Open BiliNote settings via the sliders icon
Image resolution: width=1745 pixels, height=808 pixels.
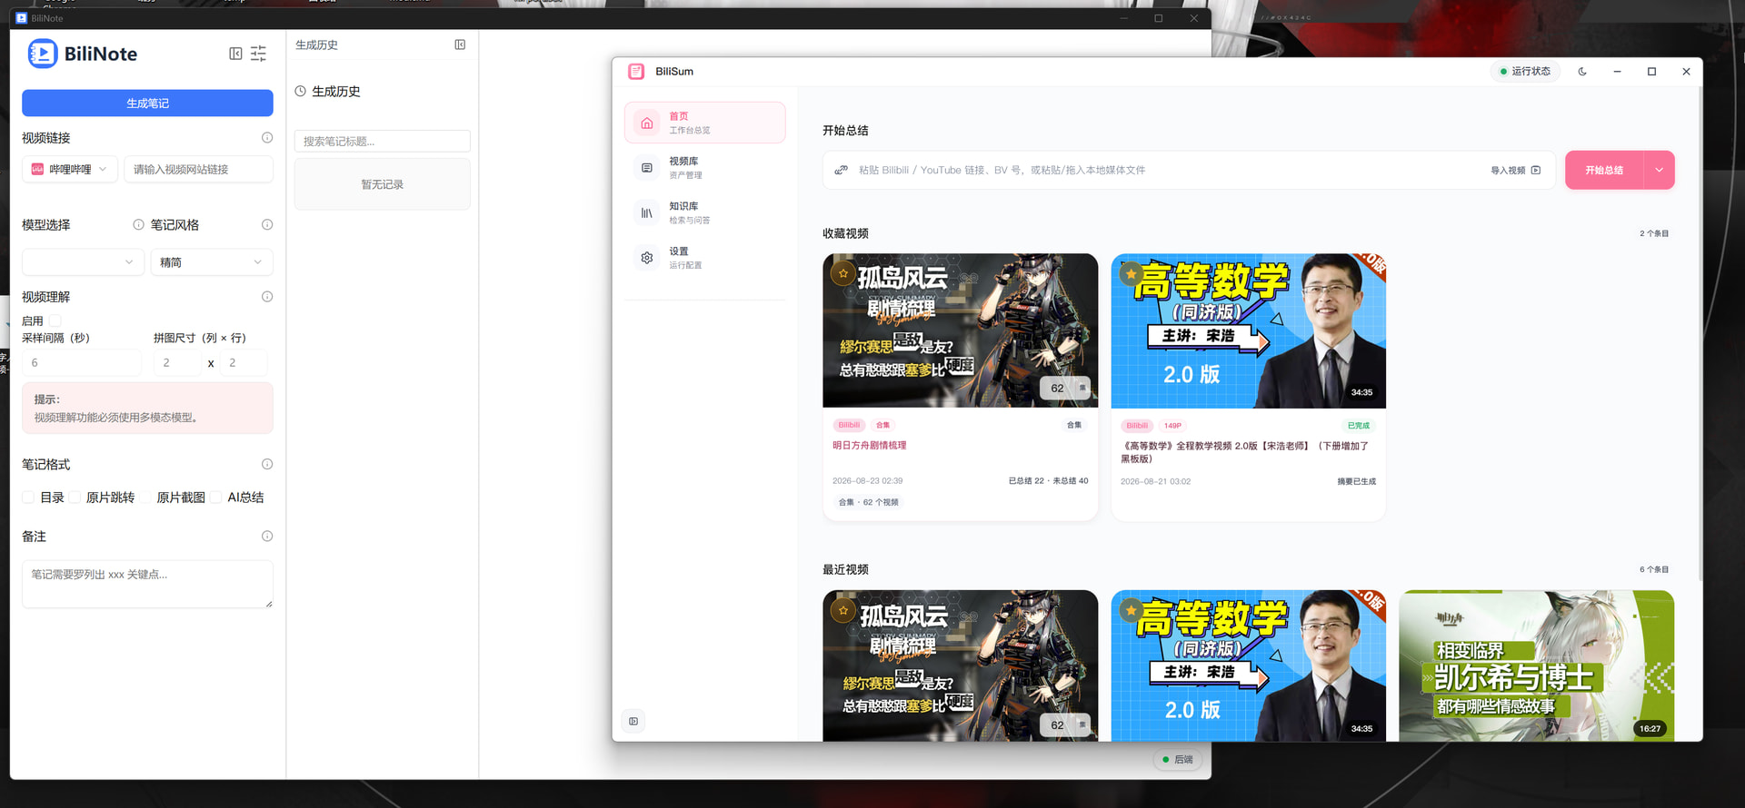[259, 54]
